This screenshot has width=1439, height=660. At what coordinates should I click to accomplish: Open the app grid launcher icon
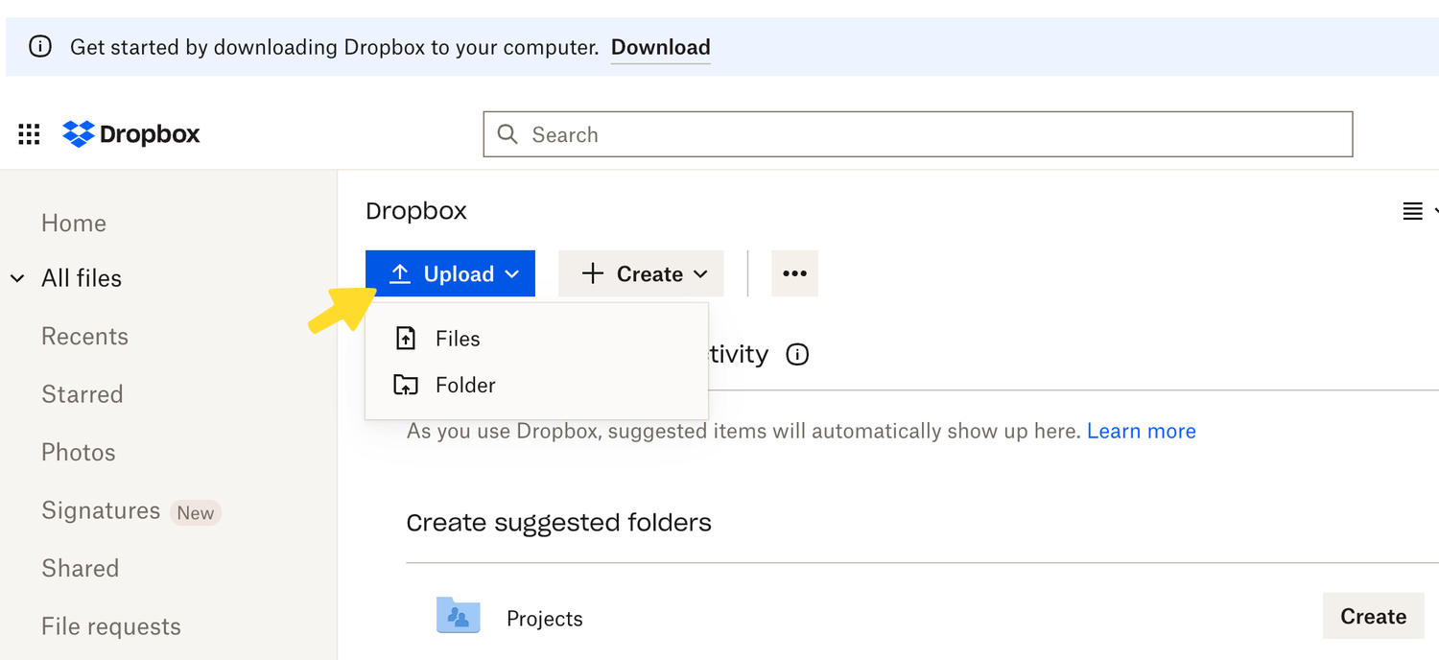pos(29,134)
